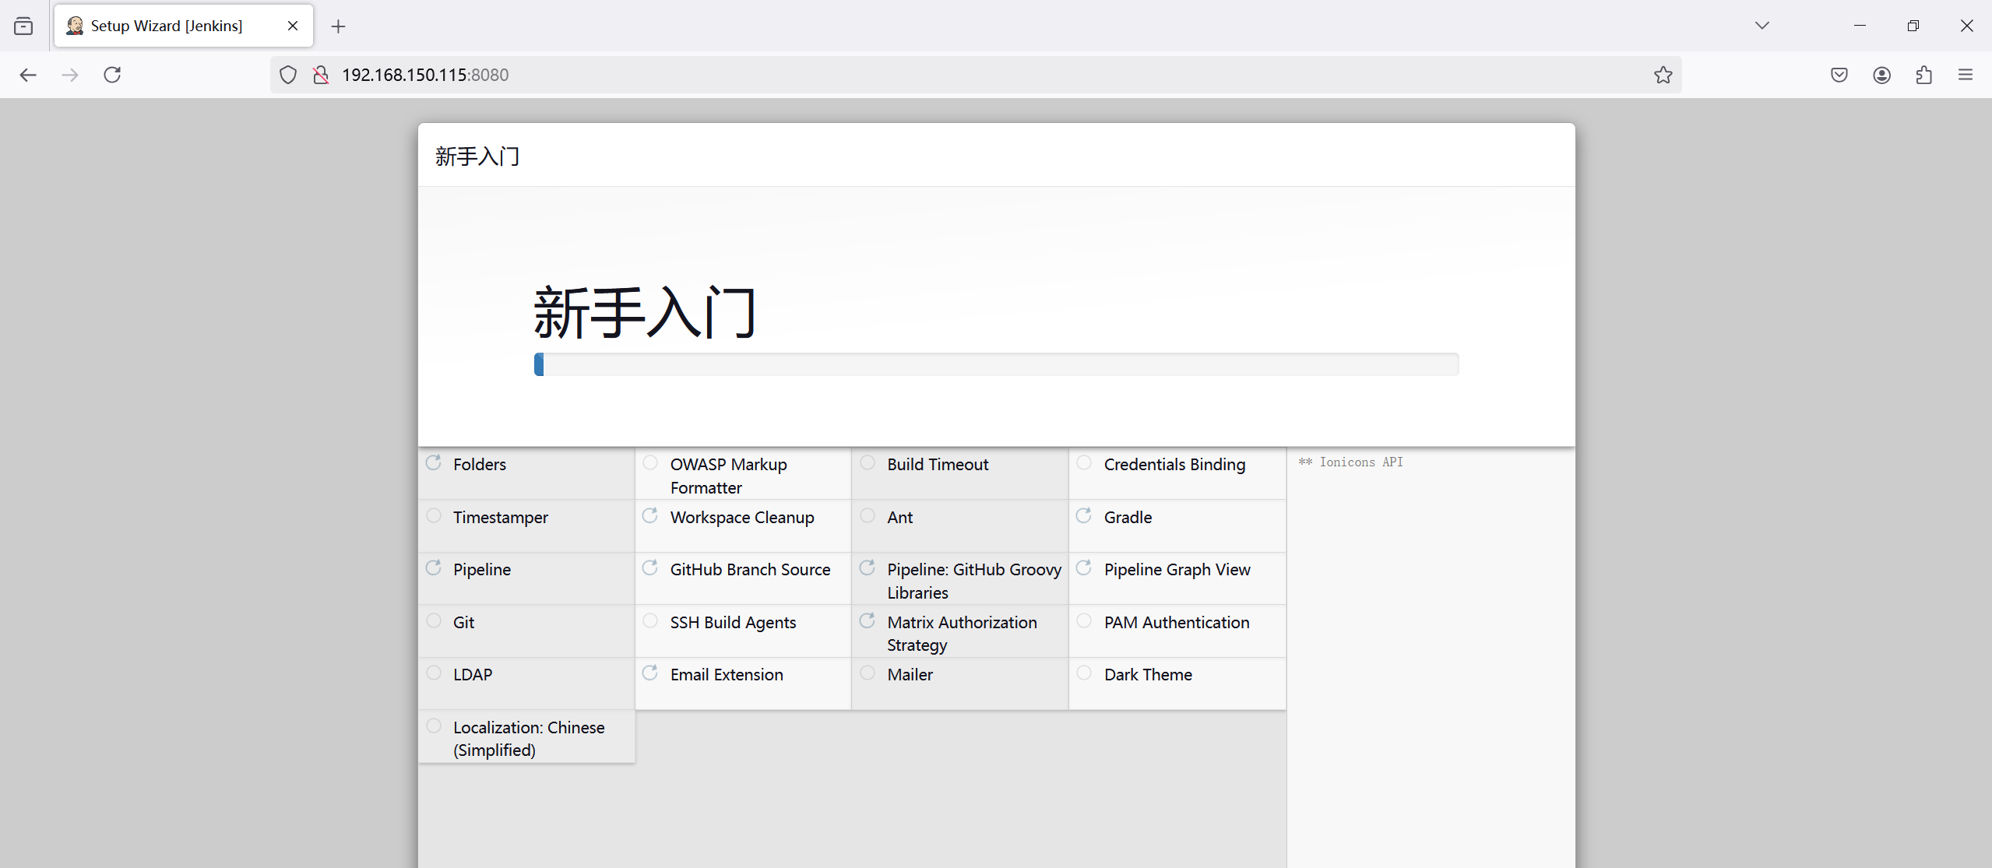This screenshot has width=1992, height=868.
Task: Click the large 新手入门 heading
Action: [x=646, y=312]
